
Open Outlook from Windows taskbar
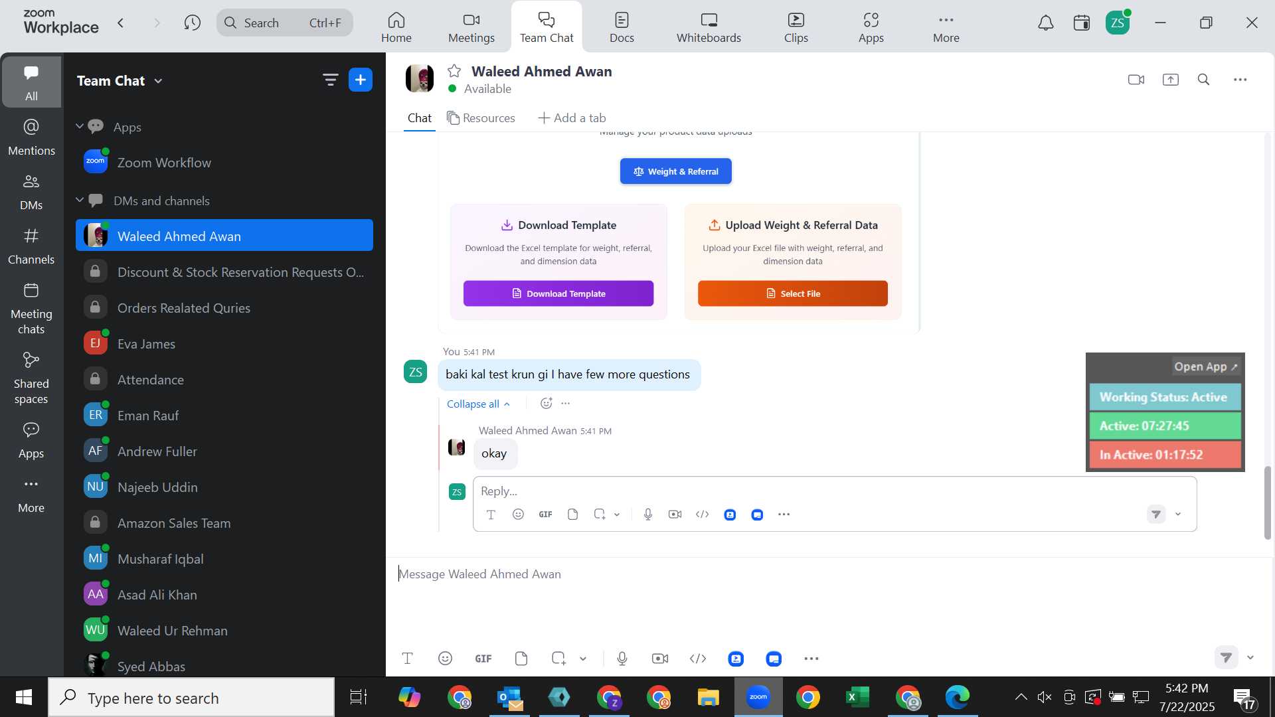point(509,698)
